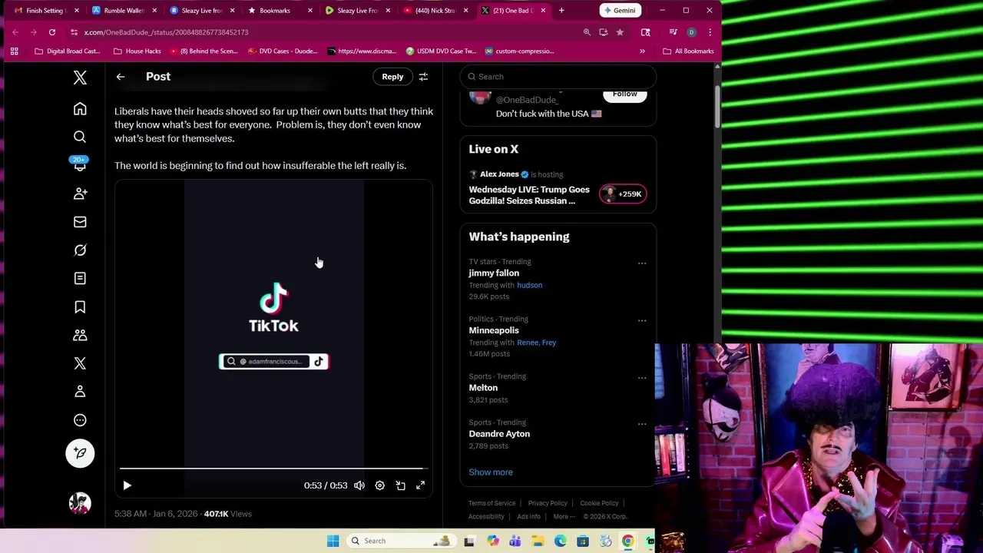Switch to Finish Setting Gmail tab
The height and width of the screenshot is (553, 983).
(46, 11)
